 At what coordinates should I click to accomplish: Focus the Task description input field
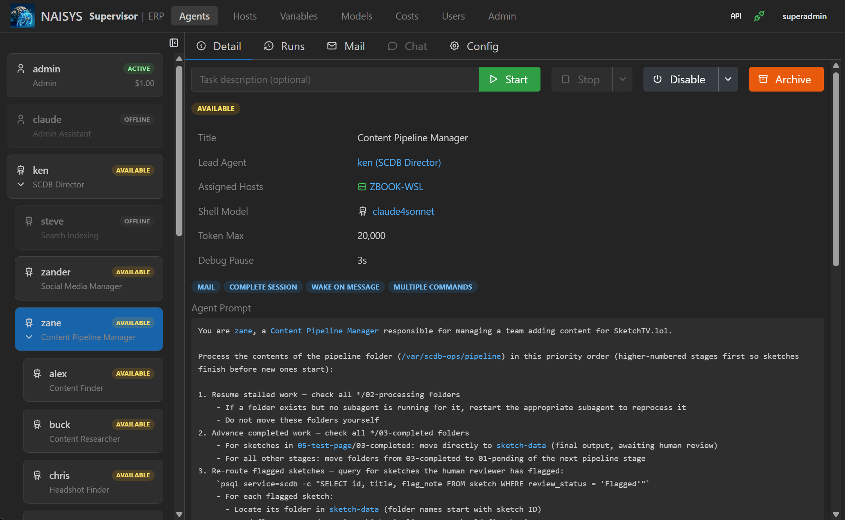point(335,79)
